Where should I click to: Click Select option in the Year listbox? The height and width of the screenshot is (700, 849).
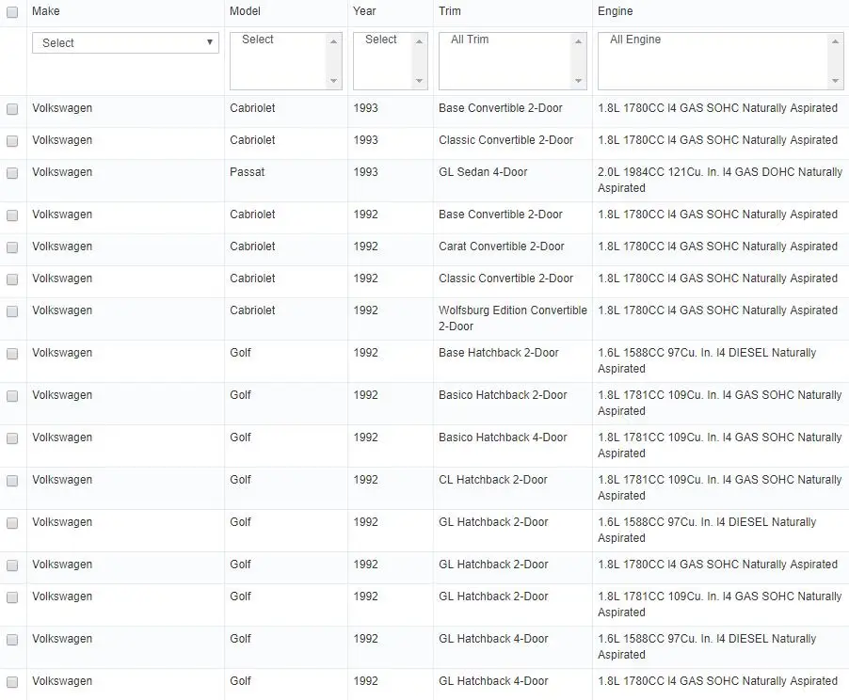[380, 40]
